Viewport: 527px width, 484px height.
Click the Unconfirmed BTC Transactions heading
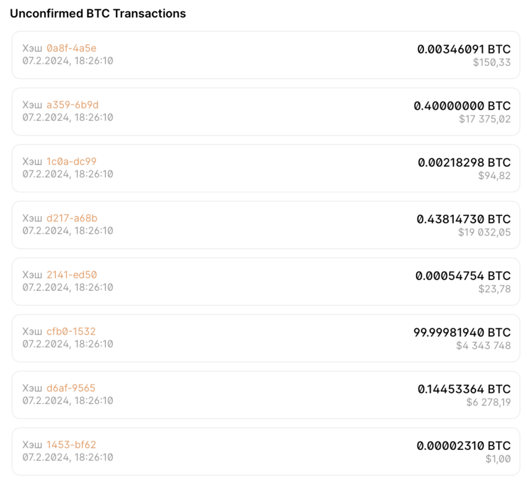click(x=98, y=13)
